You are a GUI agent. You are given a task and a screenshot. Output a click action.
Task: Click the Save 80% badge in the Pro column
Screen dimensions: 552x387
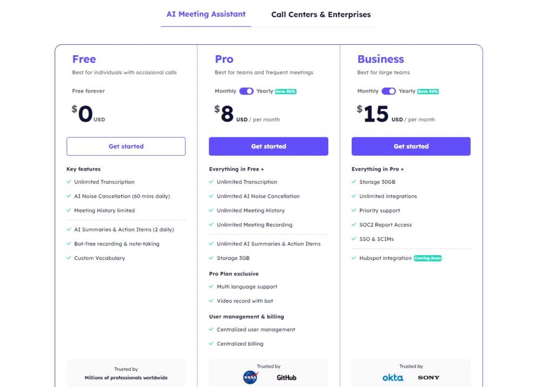(285, 91)
